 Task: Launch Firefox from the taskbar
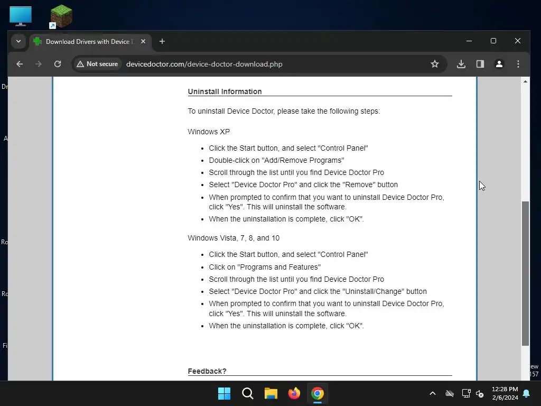294,393
